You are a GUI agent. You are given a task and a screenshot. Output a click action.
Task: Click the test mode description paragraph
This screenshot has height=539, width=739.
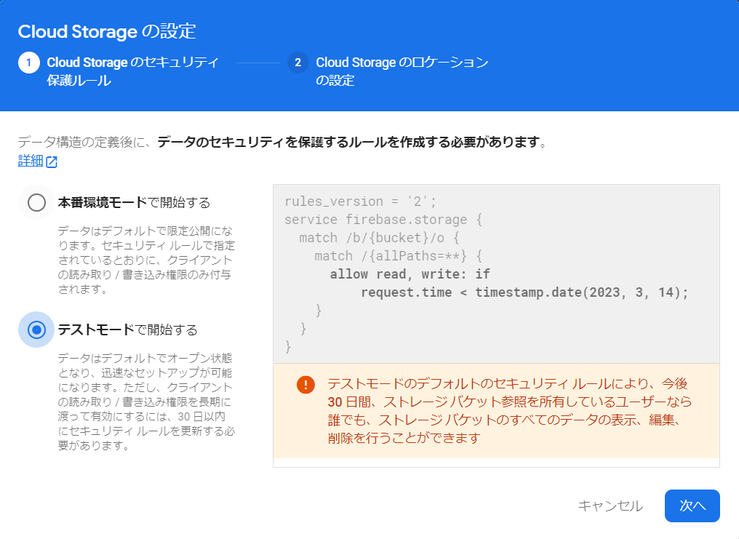[x=146, y=402]
